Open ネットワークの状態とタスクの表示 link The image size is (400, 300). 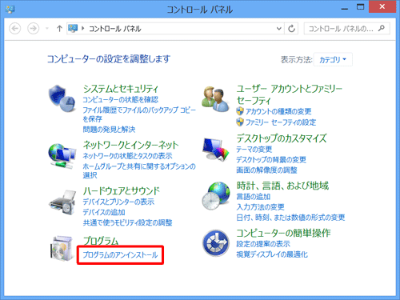click(x=127, y=156)
